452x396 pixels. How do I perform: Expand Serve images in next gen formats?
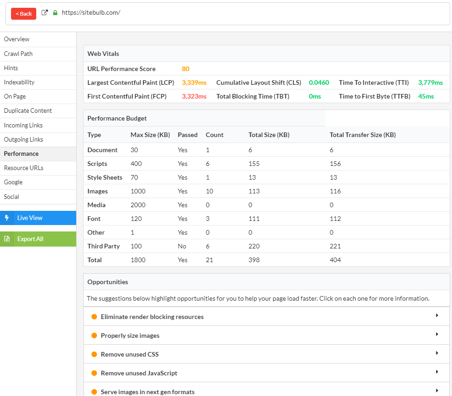tap(266, 390)
